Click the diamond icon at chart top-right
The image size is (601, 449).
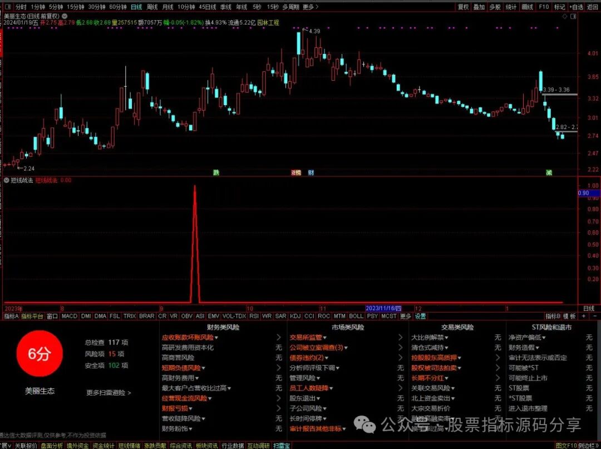(565, 17)
